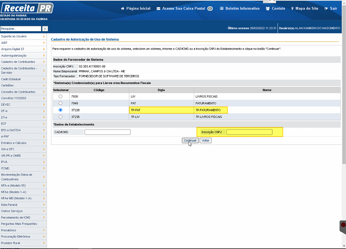Select the radio button for 37236 TP-LIV

tap(61, 117)
